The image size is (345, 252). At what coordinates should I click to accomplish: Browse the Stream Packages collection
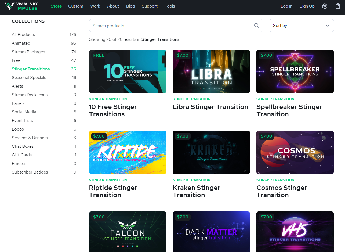point(28,52)
